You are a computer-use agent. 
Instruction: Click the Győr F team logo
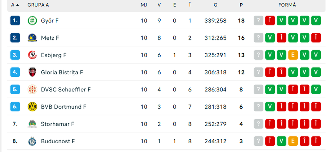[32, 21]
